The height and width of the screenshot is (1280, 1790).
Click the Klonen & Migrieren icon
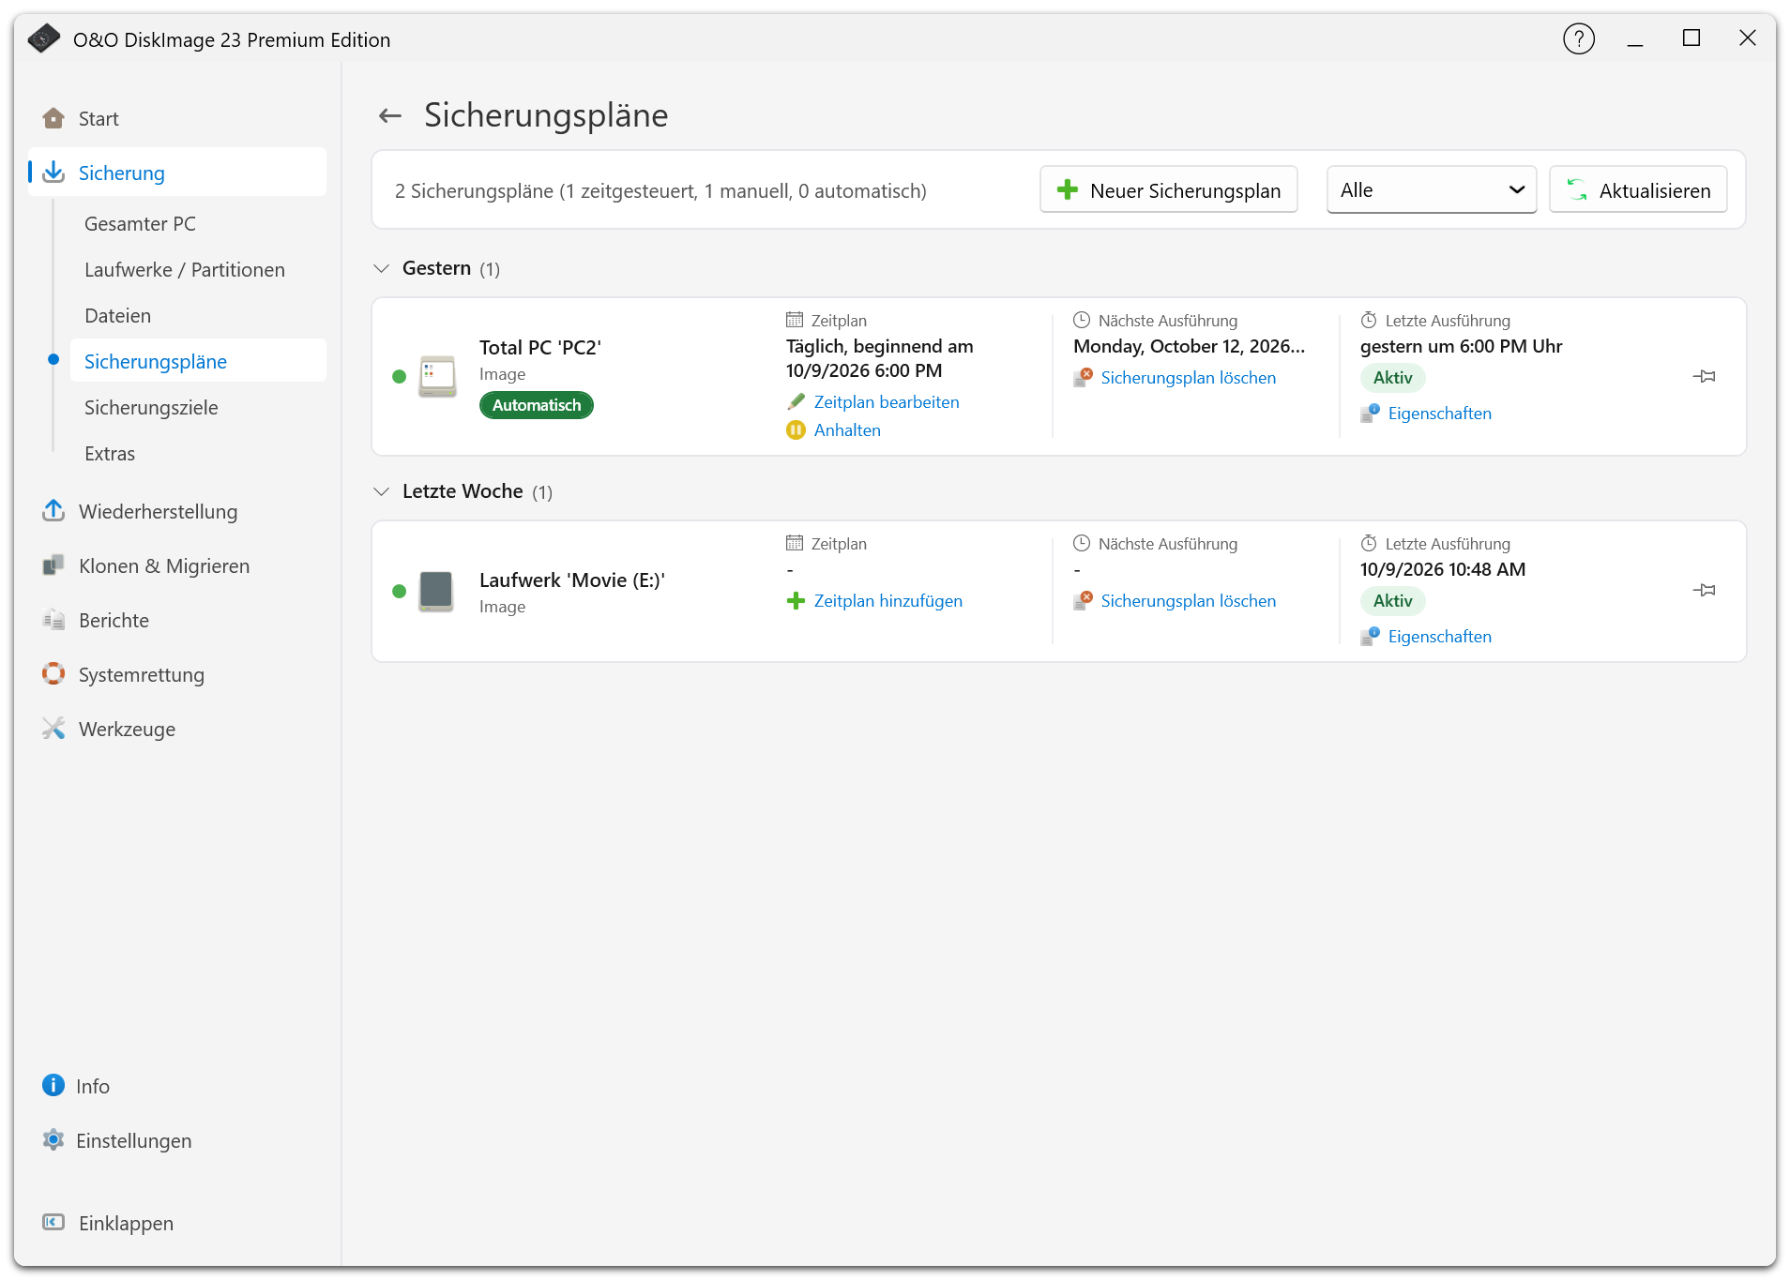point(53,565)
